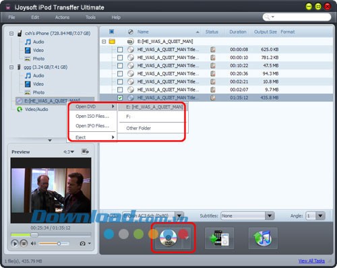Choose Open IFO Files... in context menu
337x268 pixels.
click(x=92, y=126)
